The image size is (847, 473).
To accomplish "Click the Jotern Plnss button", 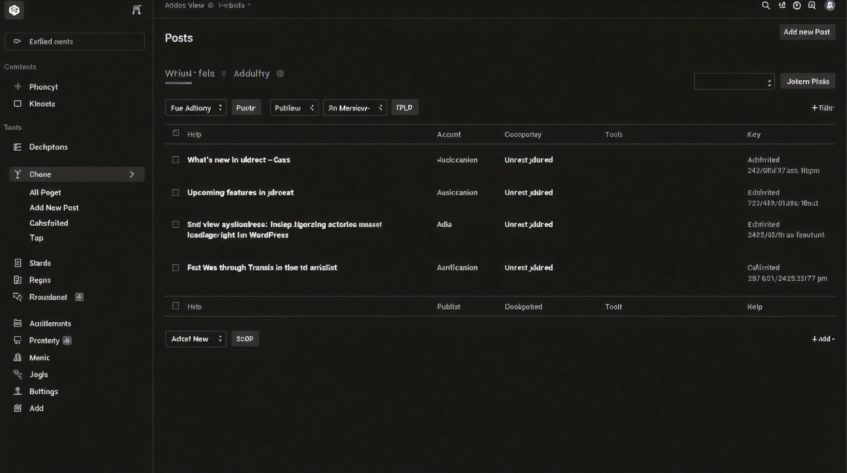I will coord(808,81).
